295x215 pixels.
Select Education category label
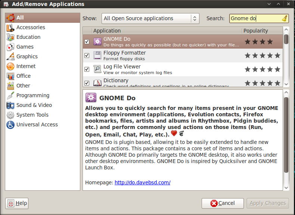28,37
